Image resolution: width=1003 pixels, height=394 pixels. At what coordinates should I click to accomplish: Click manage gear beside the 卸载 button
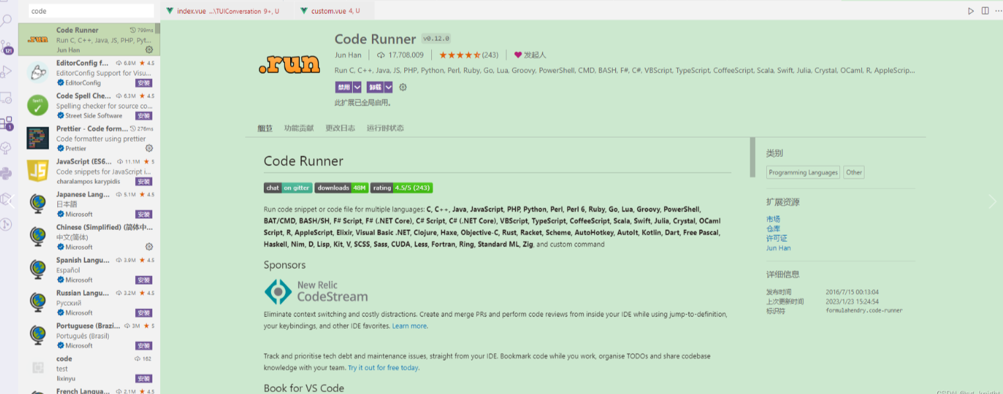pyautogui.click(x=403, y=87)
